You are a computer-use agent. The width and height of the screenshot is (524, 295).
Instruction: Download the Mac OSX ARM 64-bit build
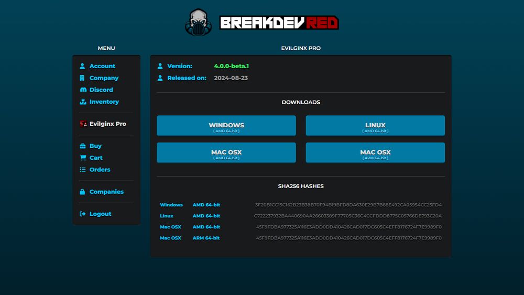375,152
